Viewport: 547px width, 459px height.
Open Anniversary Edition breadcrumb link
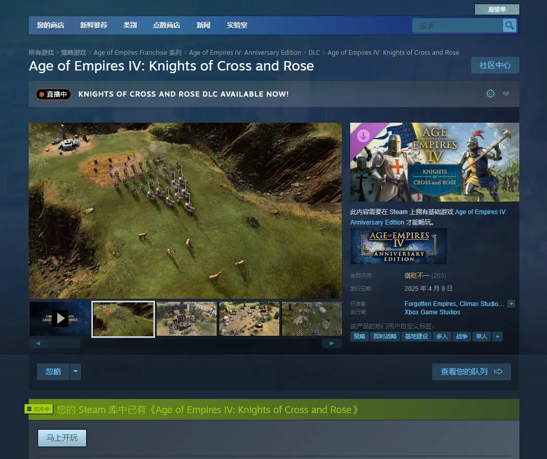(245, 53)
